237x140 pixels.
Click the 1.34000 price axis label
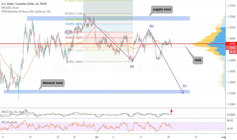[231, 82]
